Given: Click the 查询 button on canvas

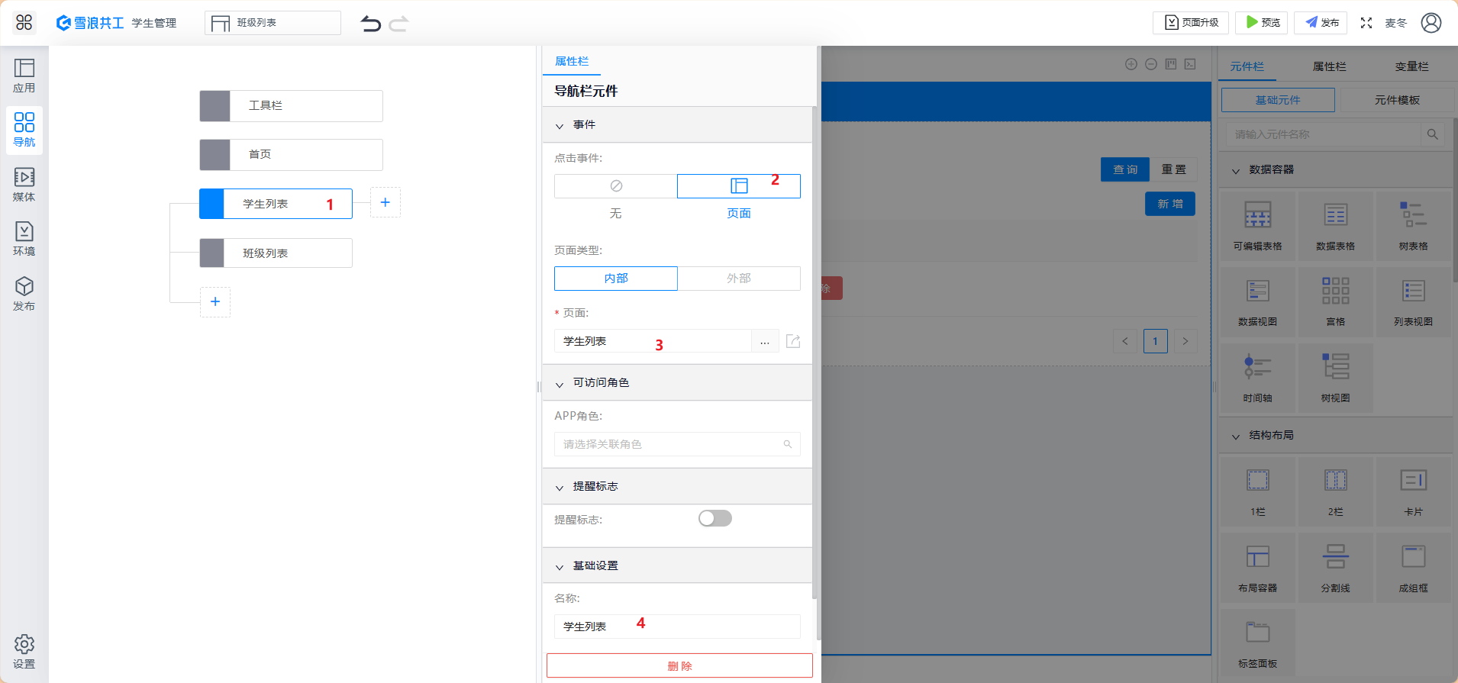Looking at the screenshot, I should [1125, 169].
